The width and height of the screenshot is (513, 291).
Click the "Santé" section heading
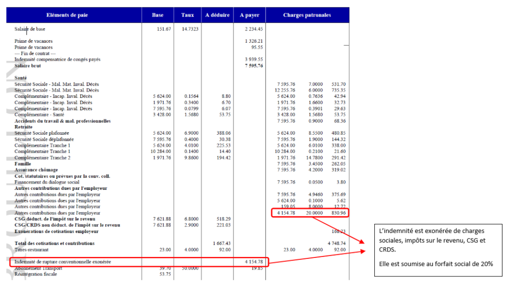(x=21, y=78)
